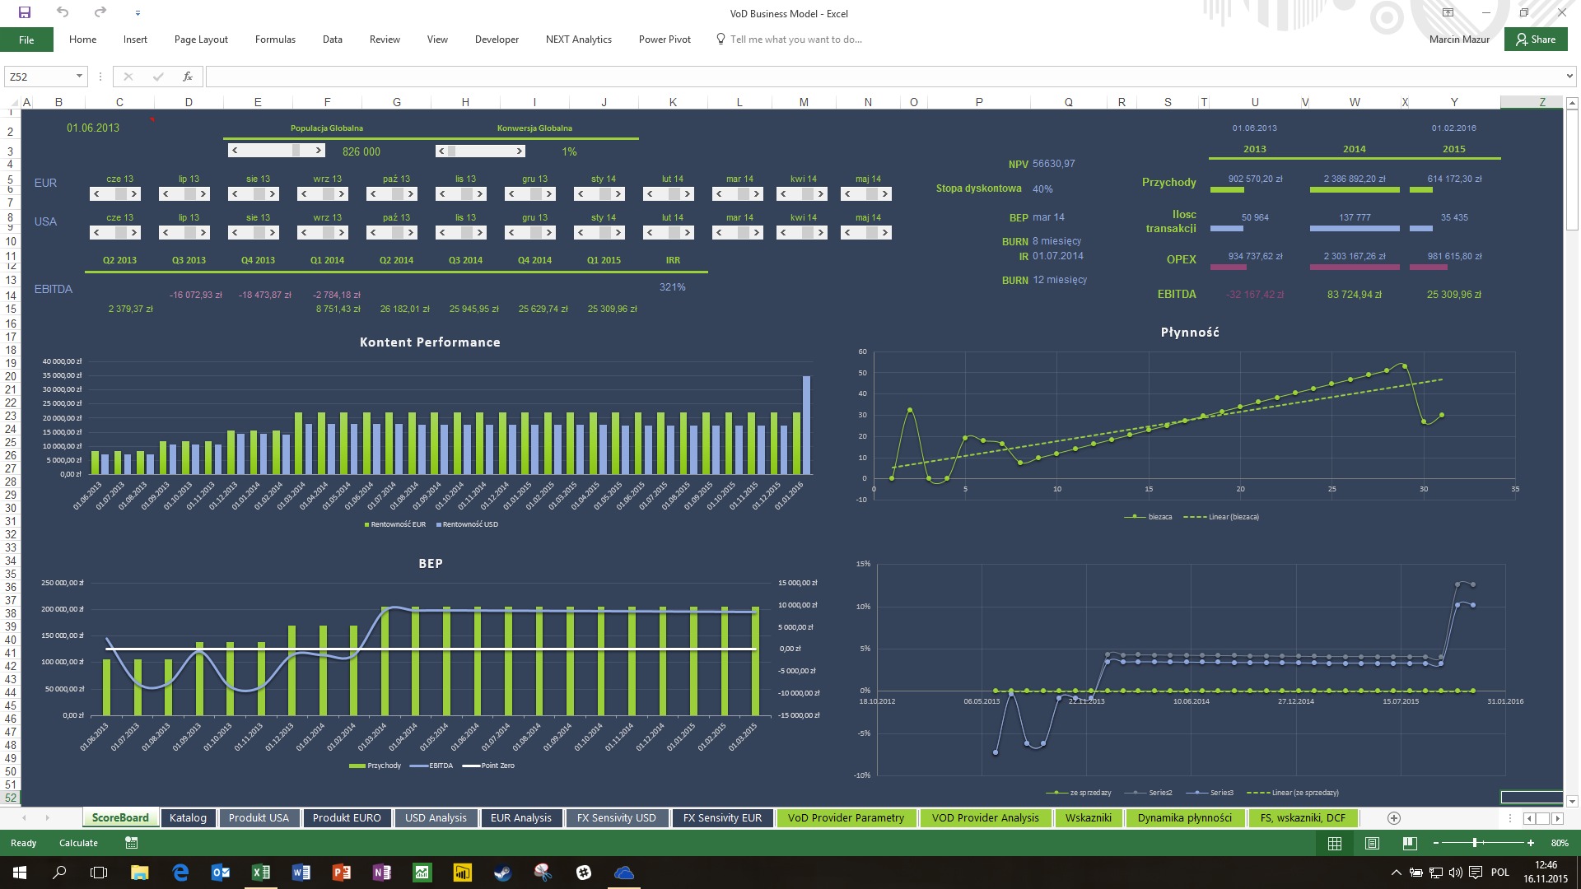The height and width of the screenshot is (889, 1581).
Task: Click the Share button
Action: [x=1535, y=39]
